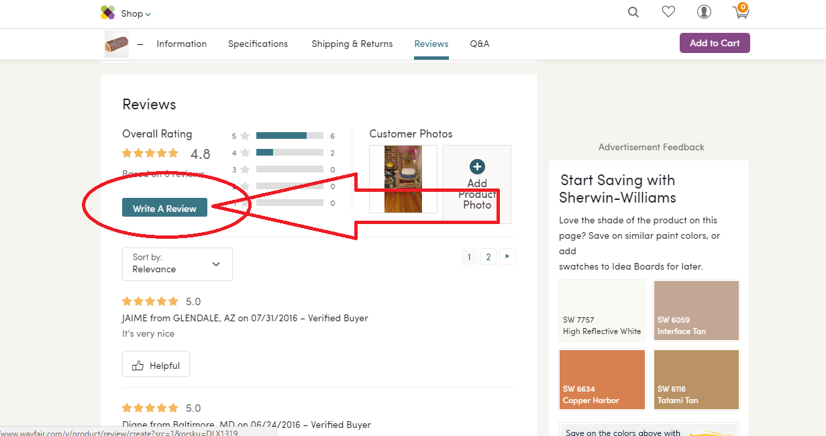The height and width of the screenshot is (436, 826).
Task: Click the Advertisement Feedback link
Action: (x=651, y=147)
